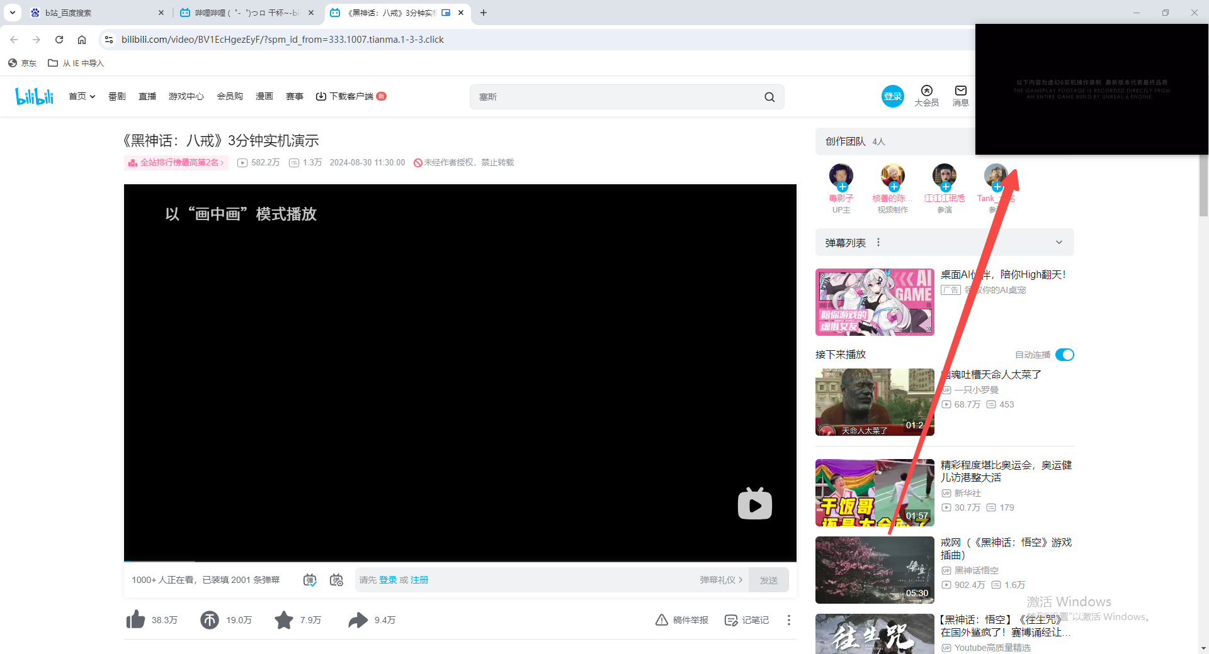Image resolution: width=1209 pixels, height=654 pixels.
Task: Open tab search dropdown arrow
Action: coord(13,13)
